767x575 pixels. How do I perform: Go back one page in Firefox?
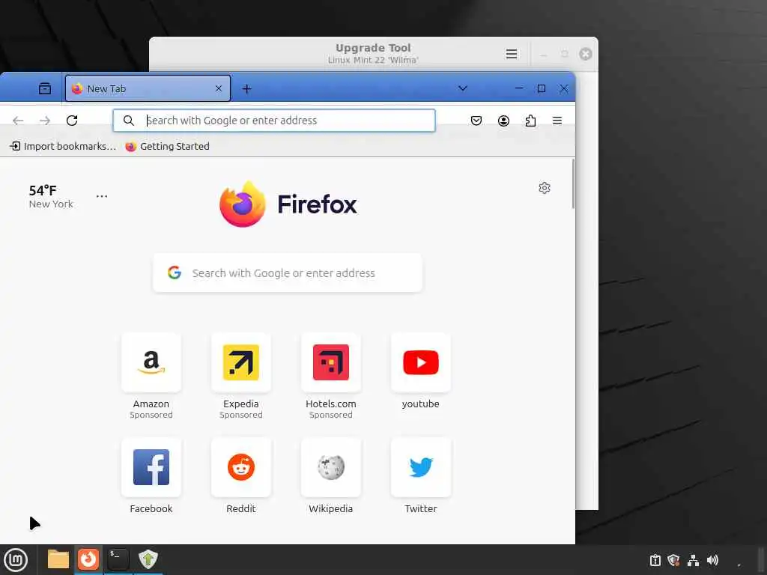[x=18, y=121]
